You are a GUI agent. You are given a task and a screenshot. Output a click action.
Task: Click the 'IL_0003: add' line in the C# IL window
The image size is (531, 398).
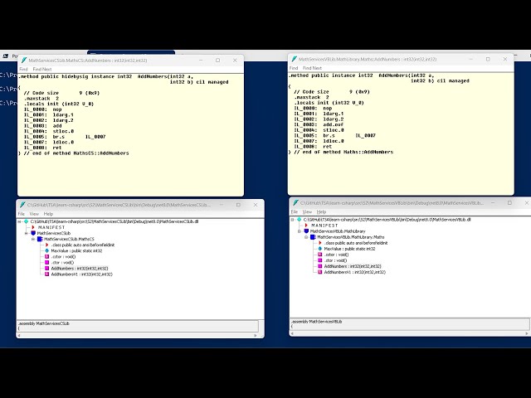pyautogui.click(x=43, y=125)
